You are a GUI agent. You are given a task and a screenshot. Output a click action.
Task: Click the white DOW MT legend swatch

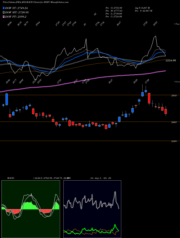click(x=4, y=12)
